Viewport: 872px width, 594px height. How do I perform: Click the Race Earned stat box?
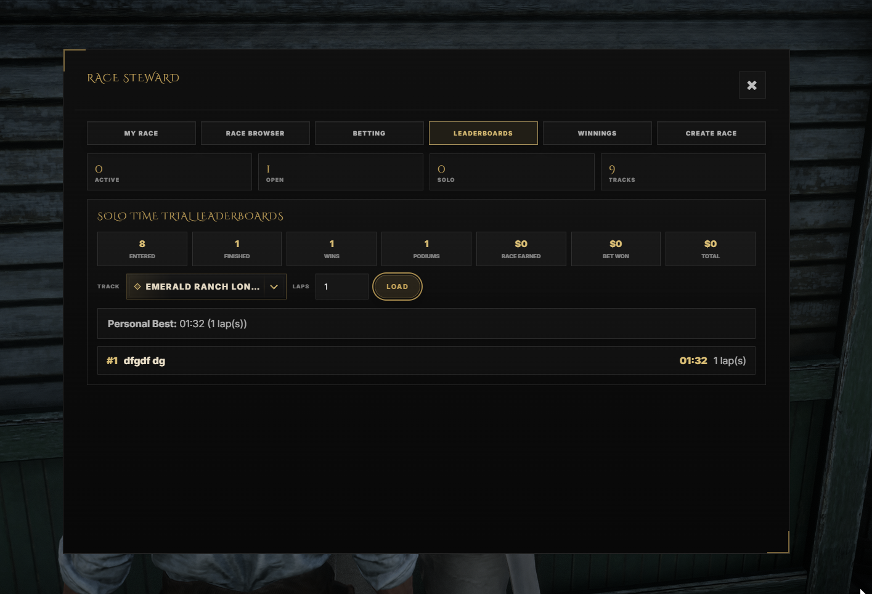[x=521, y=249]
